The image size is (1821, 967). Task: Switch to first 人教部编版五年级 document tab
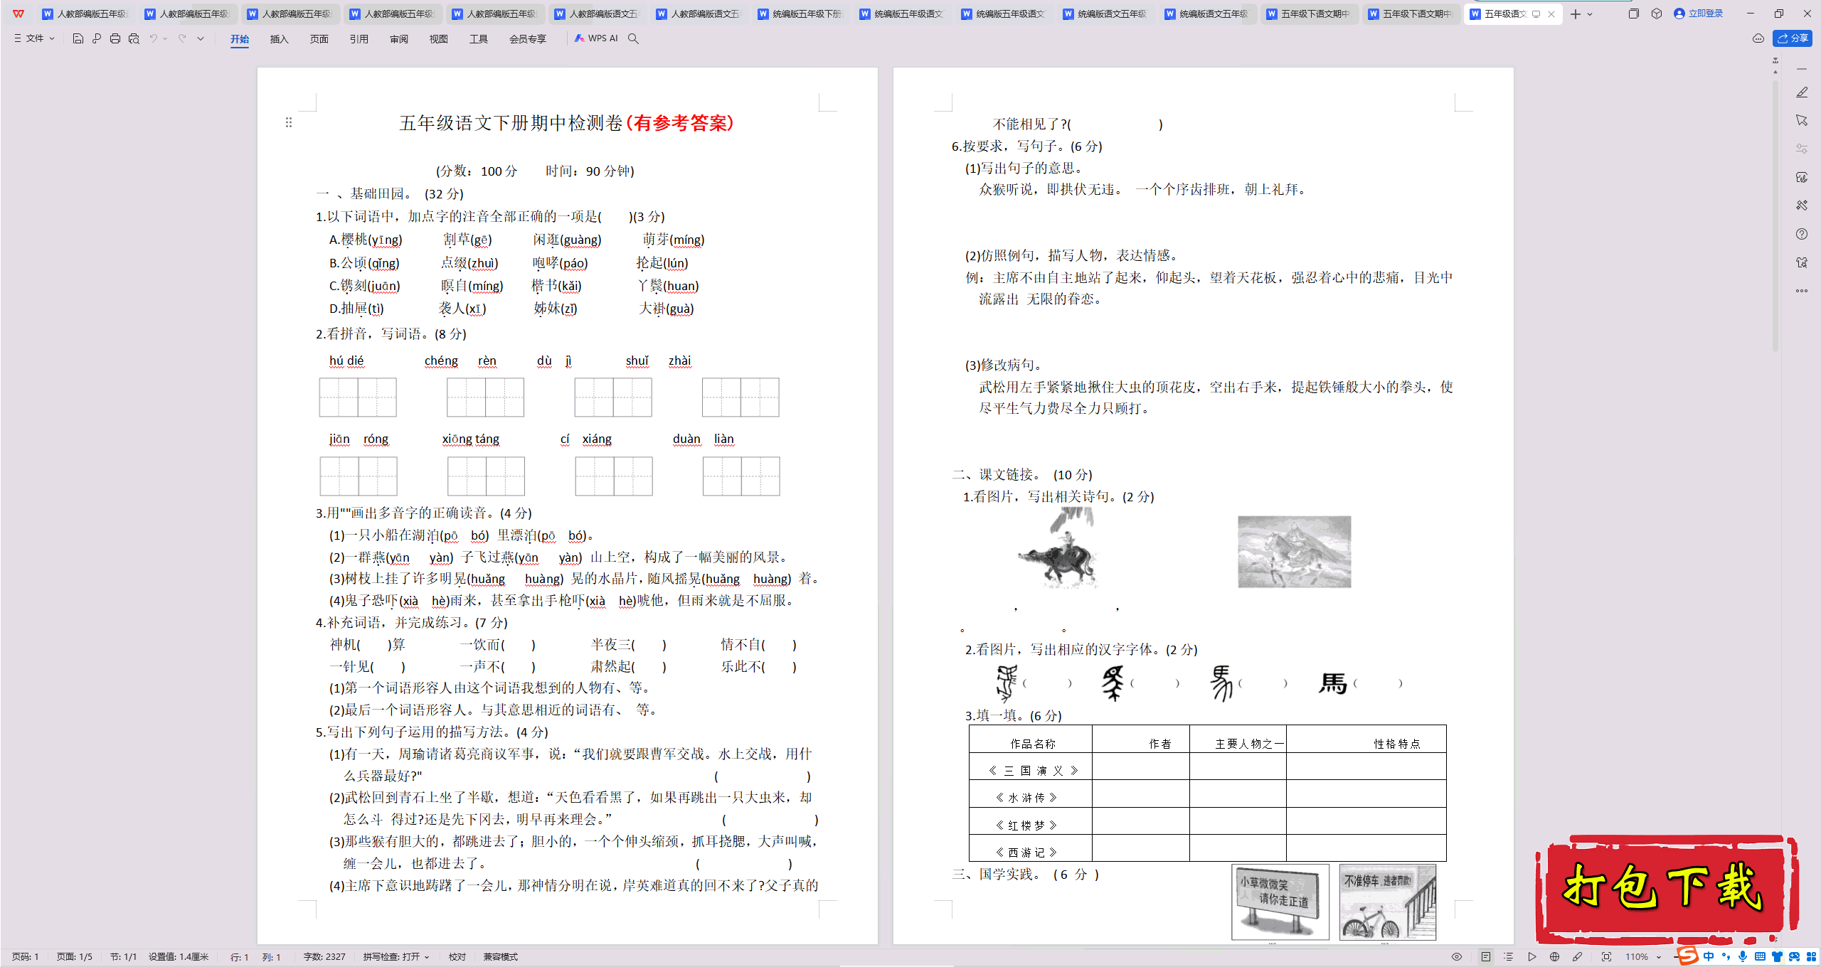pyautogui.click(x=85, y=14)
